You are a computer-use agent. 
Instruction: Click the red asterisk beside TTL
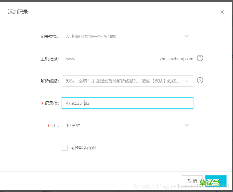click(48, 126)
